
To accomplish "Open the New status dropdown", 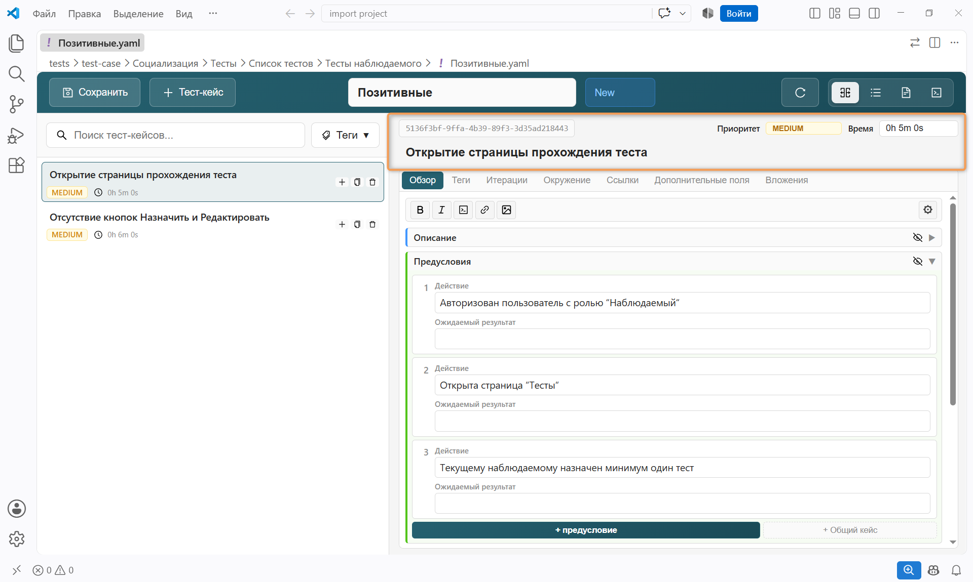I will [620, 93].
